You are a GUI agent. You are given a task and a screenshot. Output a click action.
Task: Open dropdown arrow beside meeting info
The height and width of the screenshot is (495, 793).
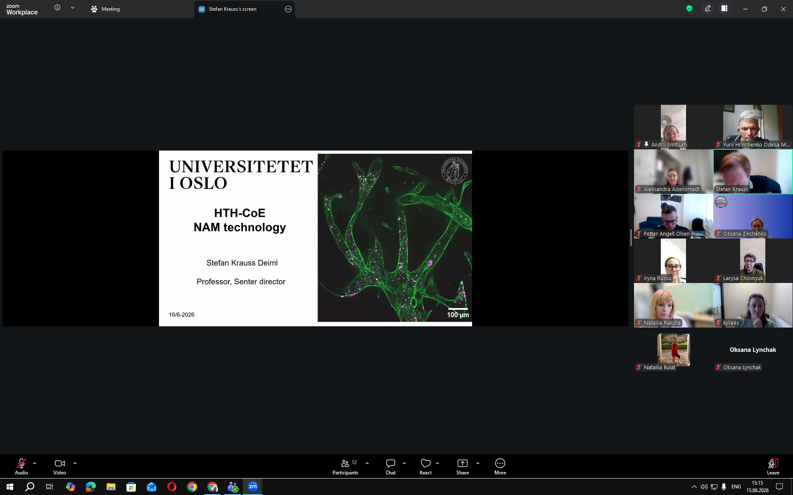click(73, 7)
